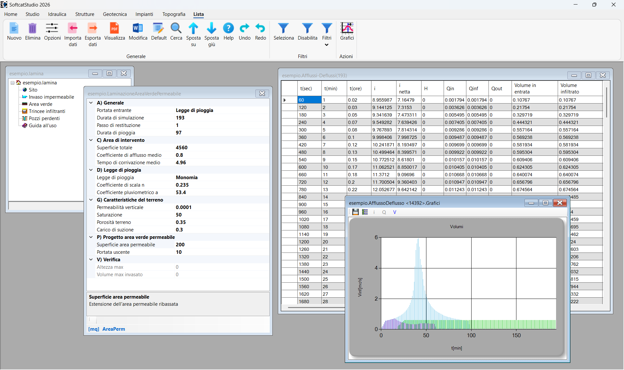This screenshot has height=370, width=624.
Task: Click Visualizza PDF icon
Action: pos(114,28)
